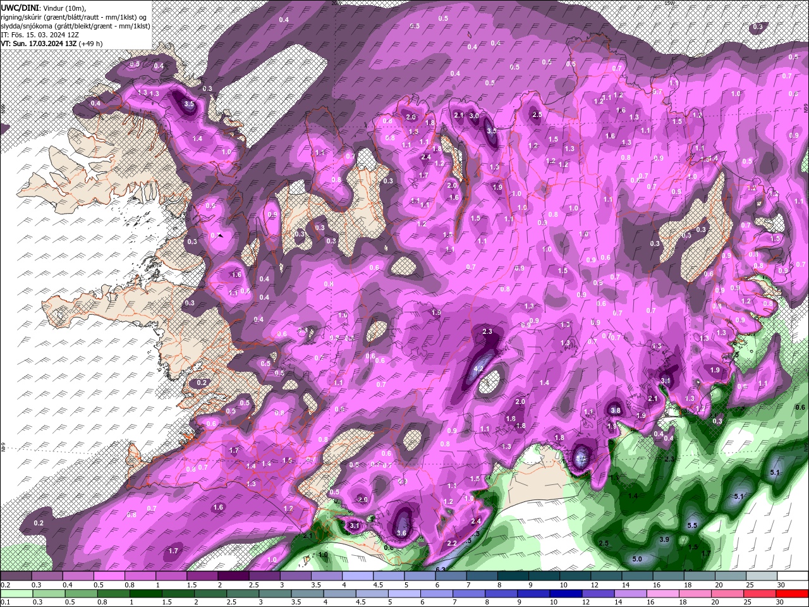Click the 3.0 precipitation value on the map

coord(474,116)
